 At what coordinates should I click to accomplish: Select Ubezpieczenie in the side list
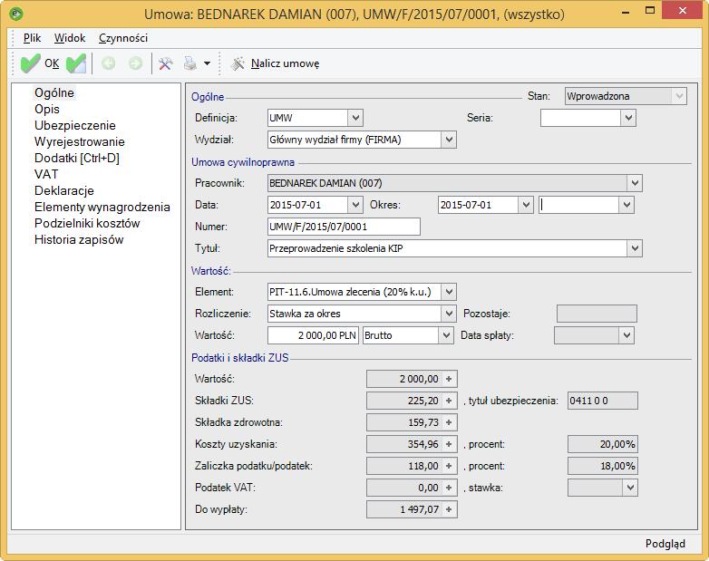pyautogui.click(x=75, y=125)
